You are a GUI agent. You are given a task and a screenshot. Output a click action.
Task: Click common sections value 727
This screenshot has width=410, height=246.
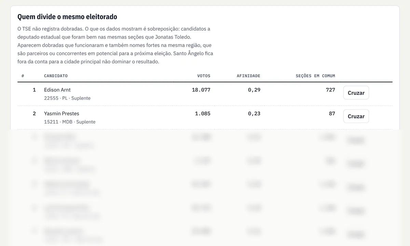click(330, 90)
